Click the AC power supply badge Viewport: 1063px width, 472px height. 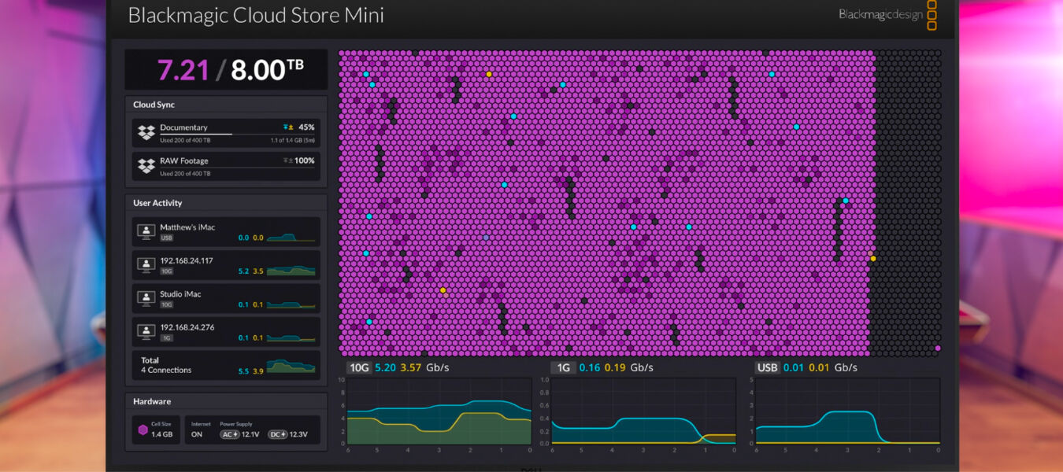coord(230,434)
